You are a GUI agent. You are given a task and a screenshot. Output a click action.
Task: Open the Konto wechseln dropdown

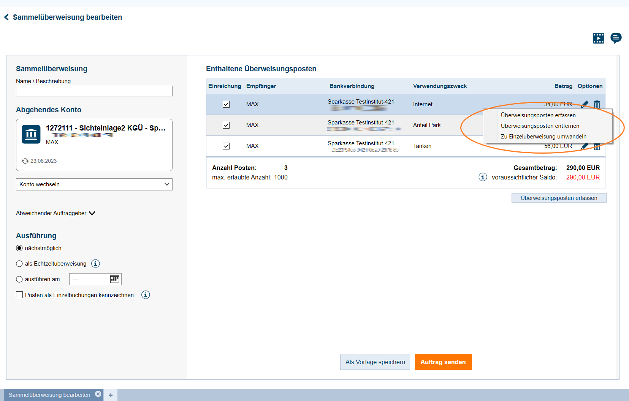tap(94, 184)
